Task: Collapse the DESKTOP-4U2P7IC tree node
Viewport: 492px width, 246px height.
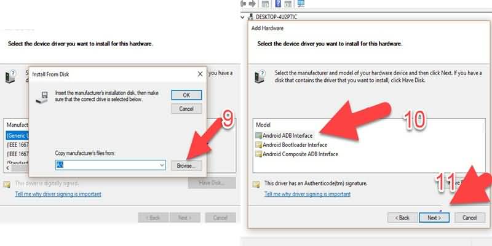Action: [242, 17]
